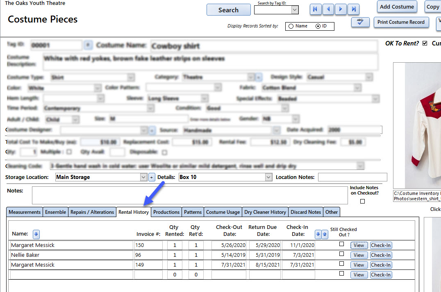Enable Include Notes on Checkout checkbox
This screenshot has width=441, height=292.
pyautogui.click(x=362, y=201)
